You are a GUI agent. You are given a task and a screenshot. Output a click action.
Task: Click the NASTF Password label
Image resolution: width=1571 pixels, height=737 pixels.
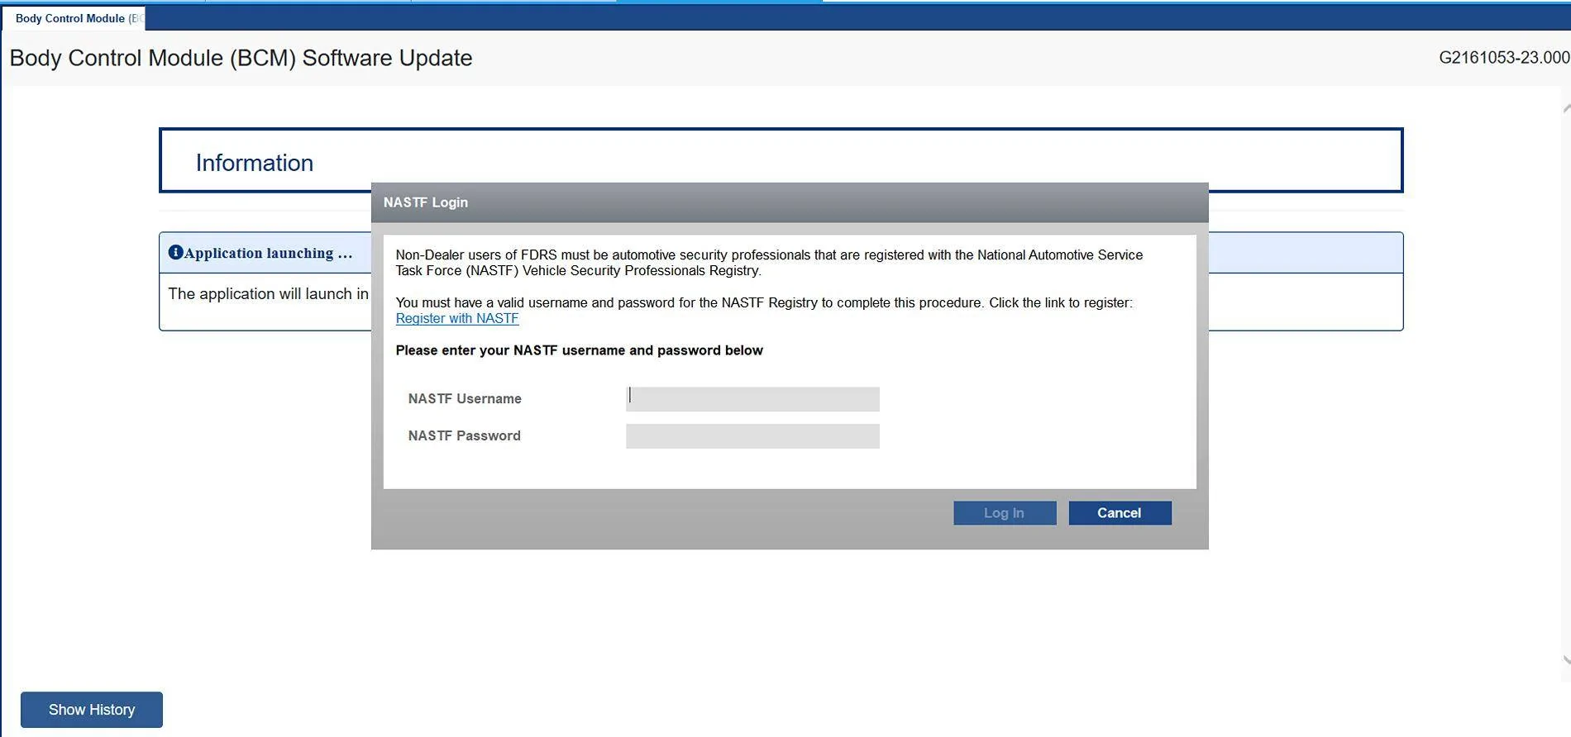464,436
